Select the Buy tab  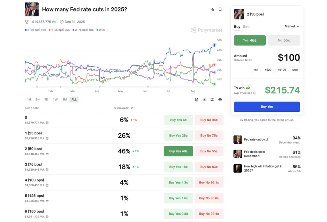point(237,27)
